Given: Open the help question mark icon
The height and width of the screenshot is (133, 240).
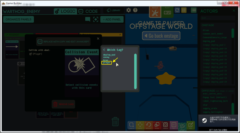Looking at the screenshot, I should point(135,10).
